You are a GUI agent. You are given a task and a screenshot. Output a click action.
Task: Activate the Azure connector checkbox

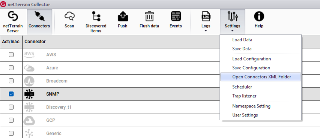(x=11, y=68)
